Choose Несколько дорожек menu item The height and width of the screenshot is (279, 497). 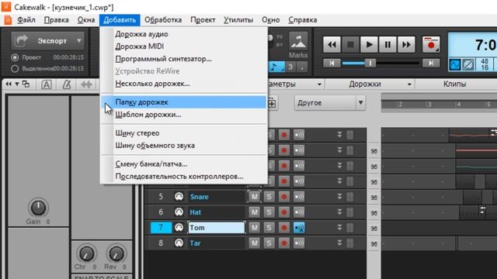pos(184,84)
